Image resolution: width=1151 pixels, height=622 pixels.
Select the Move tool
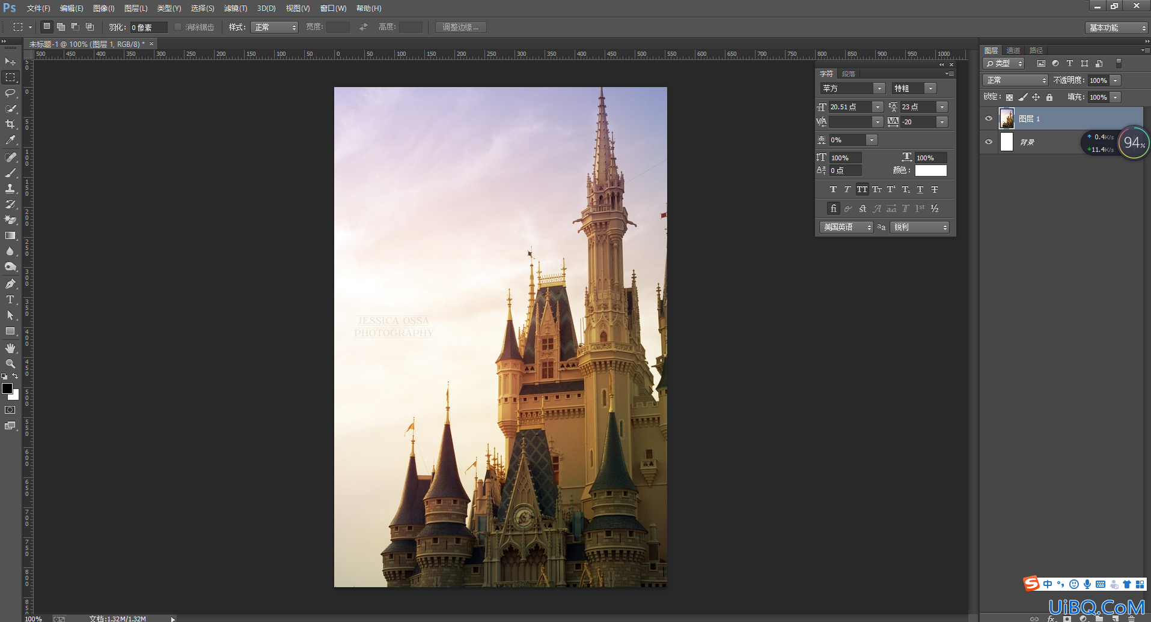click(x=10, y=62)
